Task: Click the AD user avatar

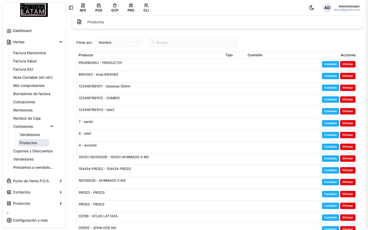Action: [x=327, y=8]
